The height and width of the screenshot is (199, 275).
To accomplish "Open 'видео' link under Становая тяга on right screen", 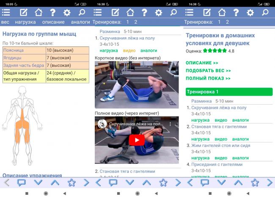I will tap(221, 139).
